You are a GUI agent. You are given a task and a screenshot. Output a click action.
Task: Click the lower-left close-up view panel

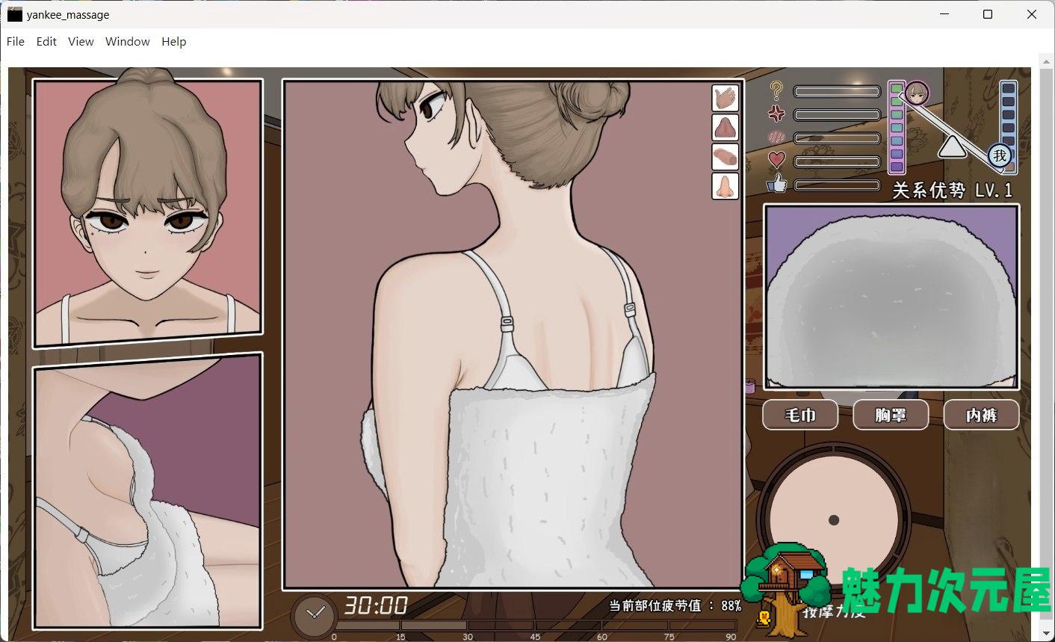coord(148,492)
